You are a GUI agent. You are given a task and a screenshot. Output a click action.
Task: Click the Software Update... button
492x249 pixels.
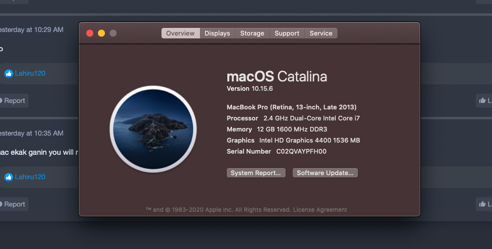[x=325, y=173]
